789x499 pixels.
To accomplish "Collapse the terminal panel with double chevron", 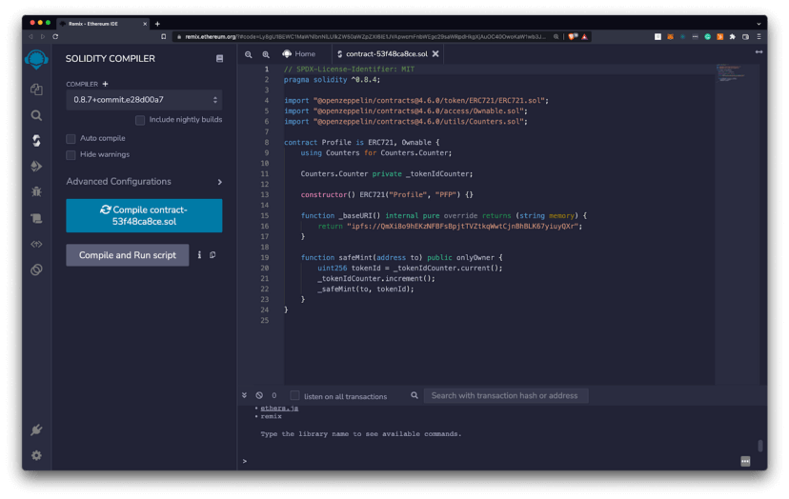I will tap(245, 395).
